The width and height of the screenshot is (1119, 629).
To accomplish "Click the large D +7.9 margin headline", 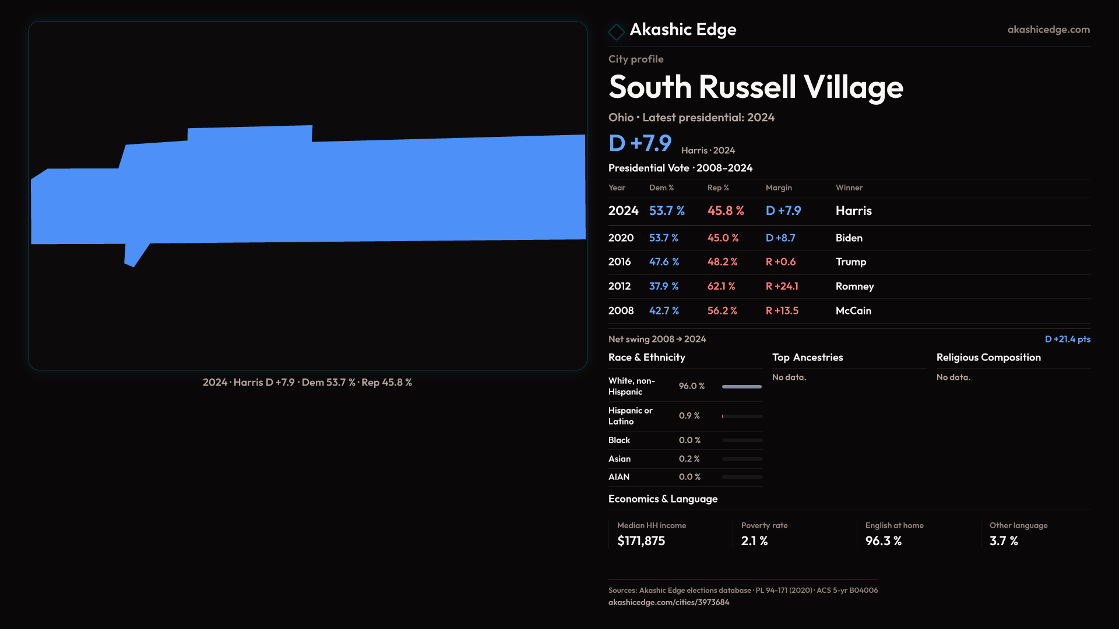I will pyautogui.click(x=640, y=143).
